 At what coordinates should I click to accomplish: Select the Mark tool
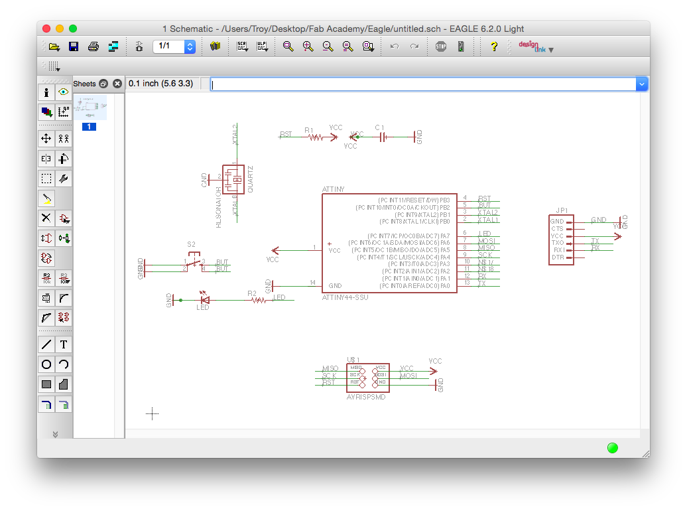64,112
